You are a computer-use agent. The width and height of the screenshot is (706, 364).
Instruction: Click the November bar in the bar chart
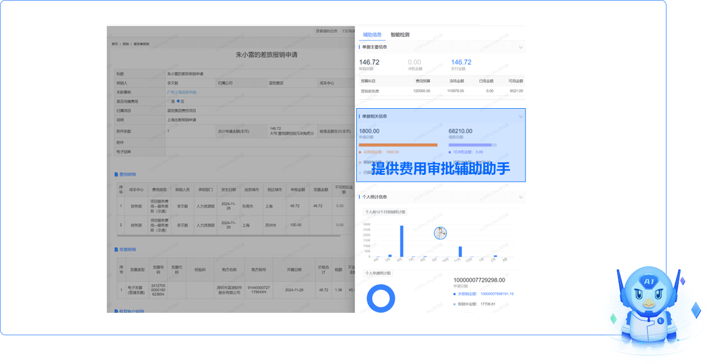(x=460, y=252)
